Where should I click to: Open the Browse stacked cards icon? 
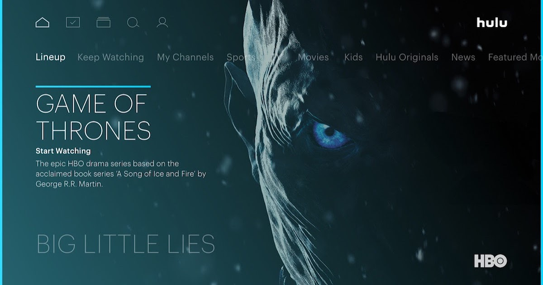click(x=104, y=22)
